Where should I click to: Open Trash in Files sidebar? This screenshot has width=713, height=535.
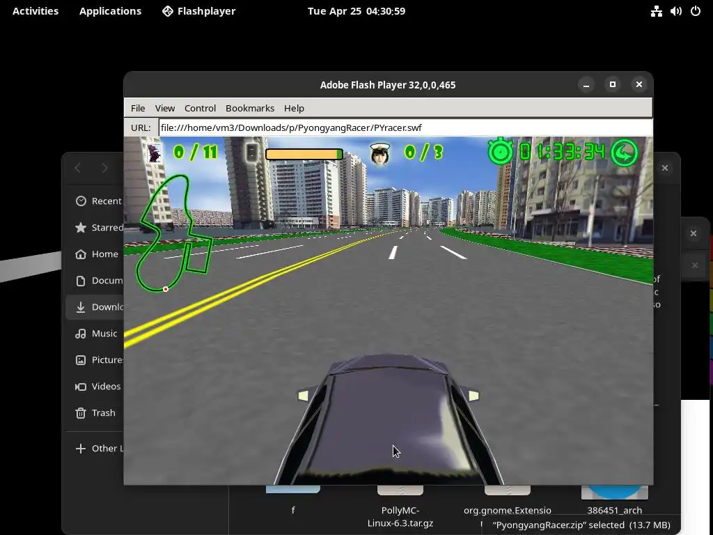point(95,412)
